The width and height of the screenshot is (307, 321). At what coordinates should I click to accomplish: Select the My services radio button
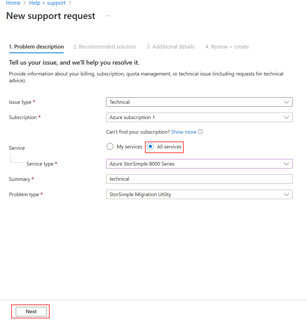pyautogui.click(x=110, y=146)
